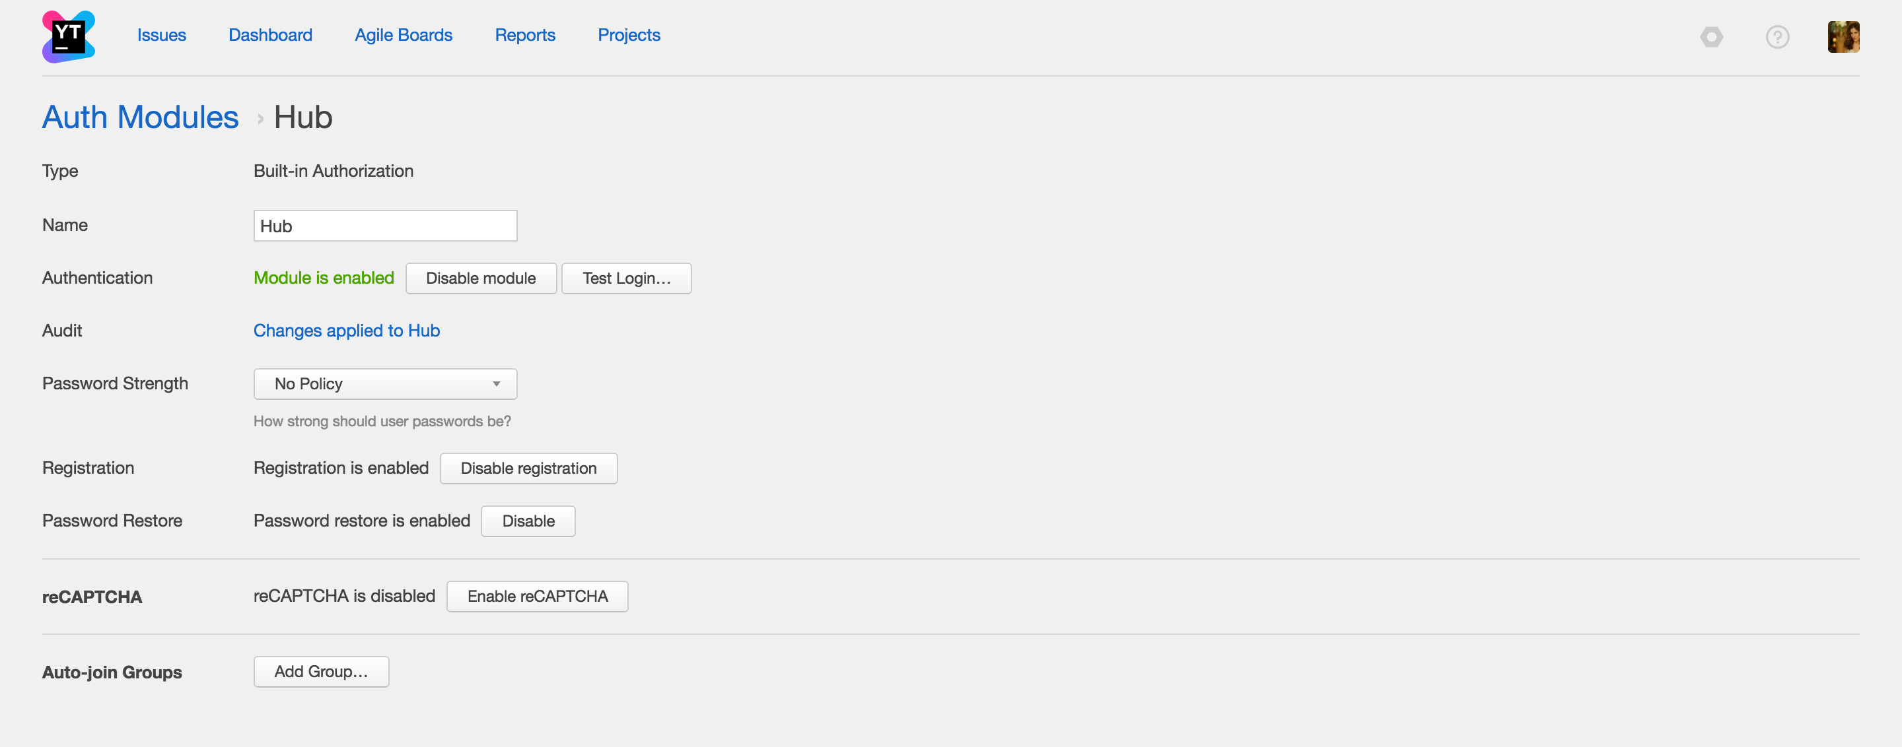Navigate to Projects
Screen dimensions: 1902x747
[628, 35]
